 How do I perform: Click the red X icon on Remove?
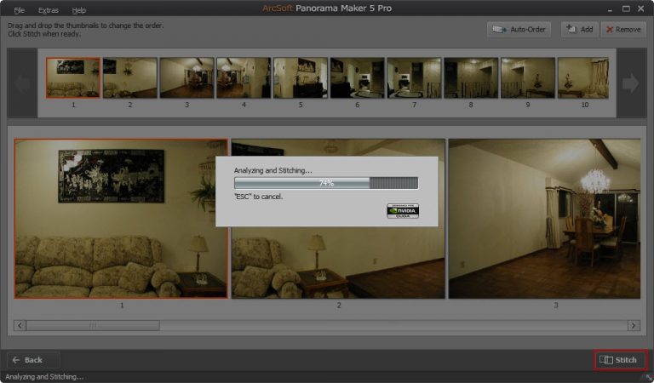tap(610, 30)
